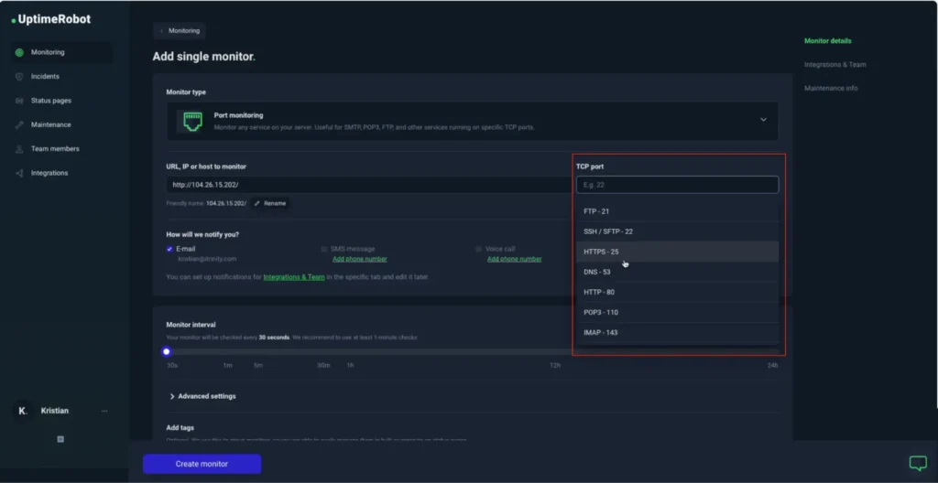Click the monitor interval slider handle
938x483 pixels.
click(x=167, y=352)
